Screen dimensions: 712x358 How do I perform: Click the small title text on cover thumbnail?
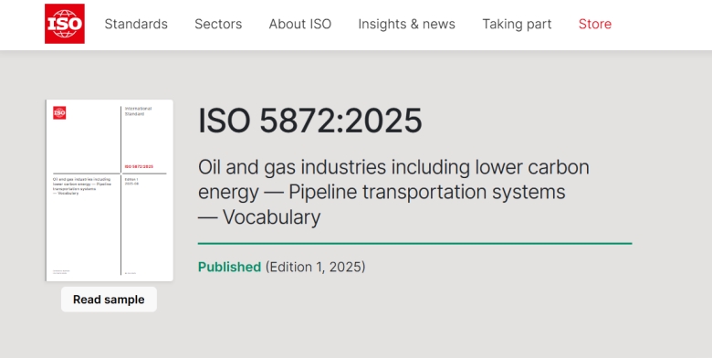click(82, 186)
